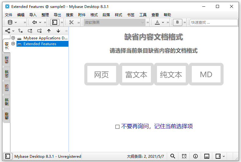The height and width of the screenshot is (162, 241).
Task: Open the font name combo box
Action: pos(114,22)
